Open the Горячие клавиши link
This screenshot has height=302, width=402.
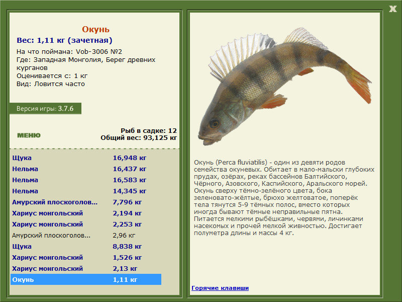220,288
